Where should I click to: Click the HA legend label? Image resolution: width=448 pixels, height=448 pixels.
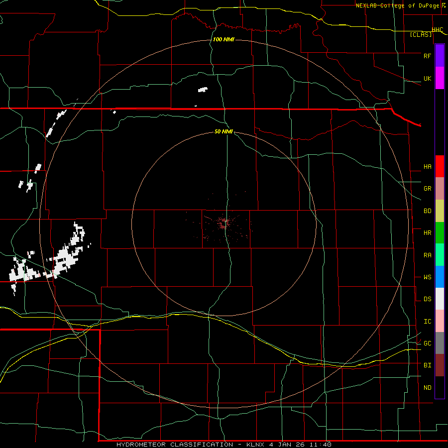pos(428,167)
